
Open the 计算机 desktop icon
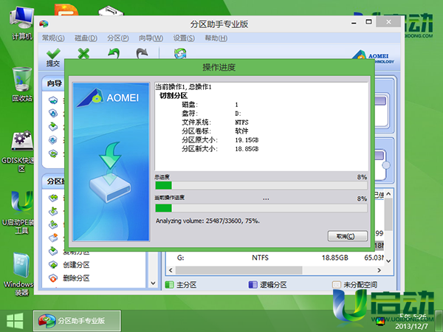(21, 23)
